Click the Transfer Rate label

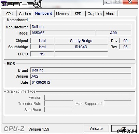(30, 104)
